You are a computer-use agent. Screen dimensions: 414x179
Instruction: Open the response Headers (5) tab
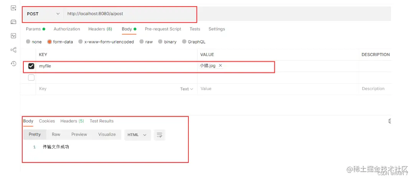[72, 121]
